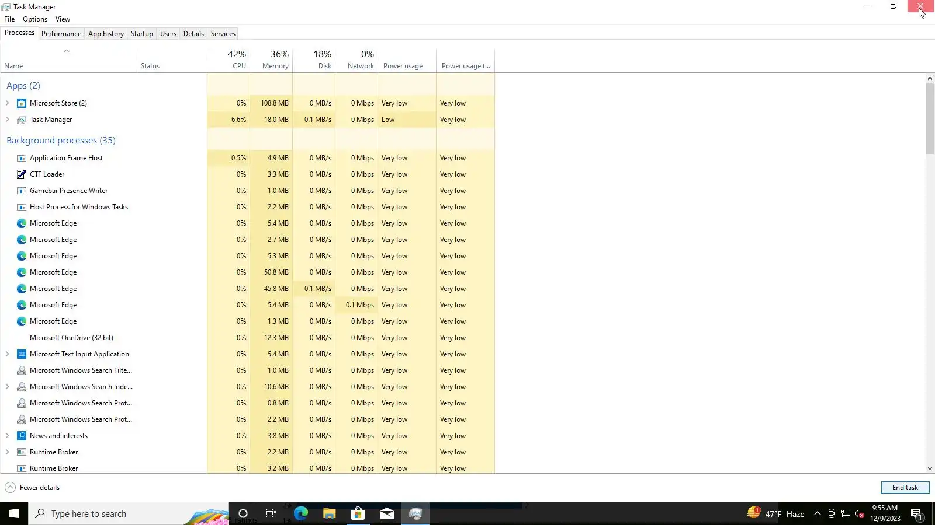
Task: Click Microsoft Windows Search Filter Host icon
Action: click(22, 370)
